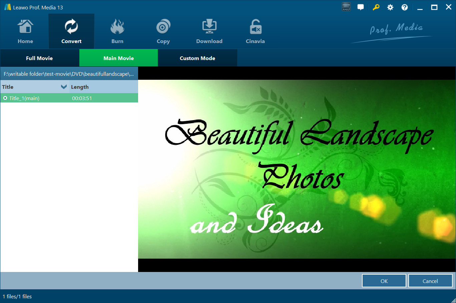Image resolution: width=456 pixels, height=303 pixels.
Task: Open help with the question mark icon
Action: pyautogui.click(x=405, y=7)
